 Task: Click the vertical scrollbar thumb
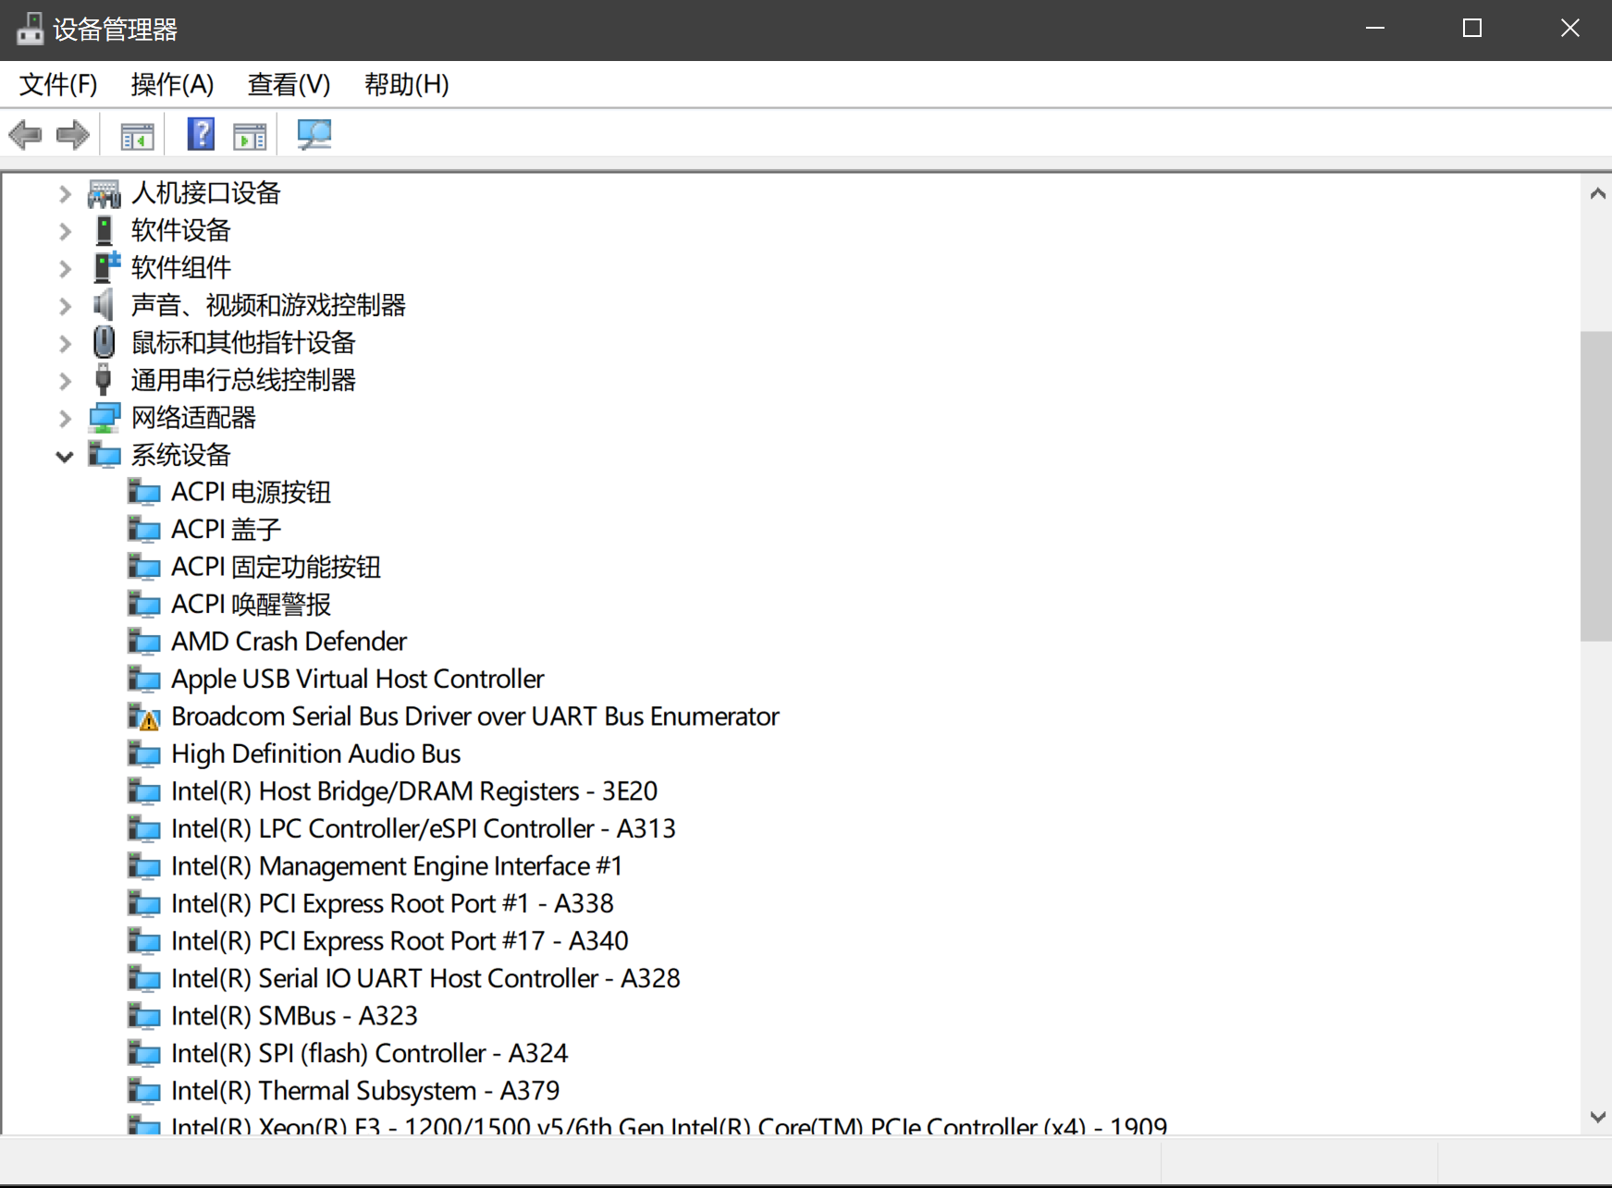tap(1596, 485)
